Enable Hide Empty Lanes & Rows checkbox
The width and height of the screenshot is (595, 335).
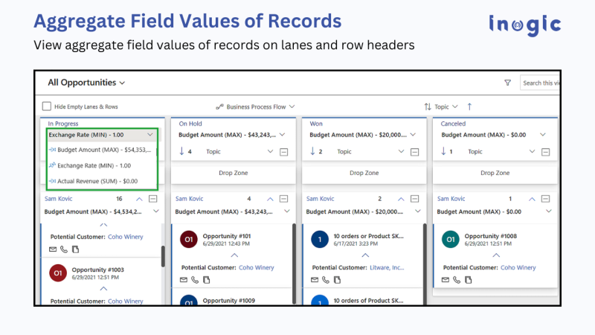coord(47,106)
